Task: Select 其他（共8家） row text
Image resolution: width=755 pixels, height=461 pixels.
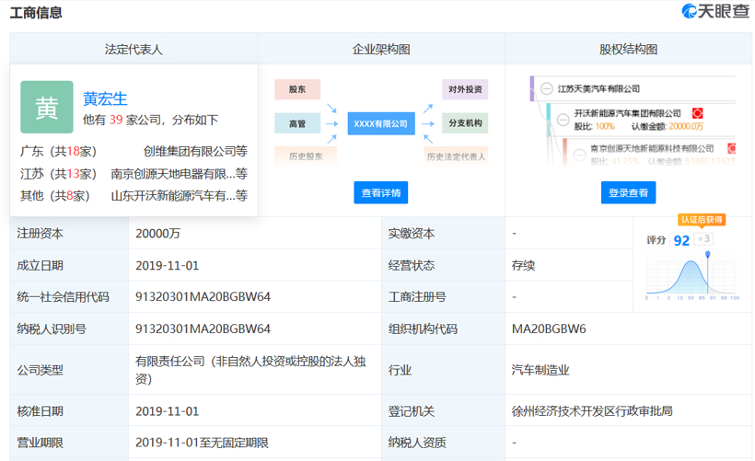Action: pyautogui.click(x=55, y=196)
